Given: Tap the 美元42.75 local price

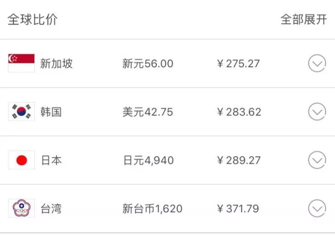Looking at the screenshot, I should click(x=147, y=112).
